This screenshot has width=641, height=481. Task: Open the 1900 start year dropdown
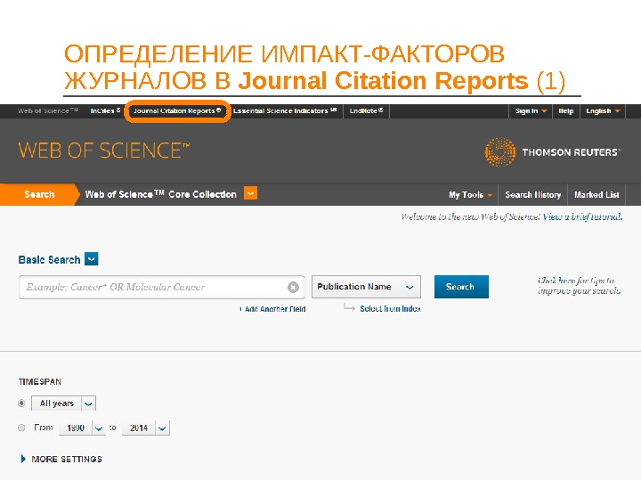(82, 428)
